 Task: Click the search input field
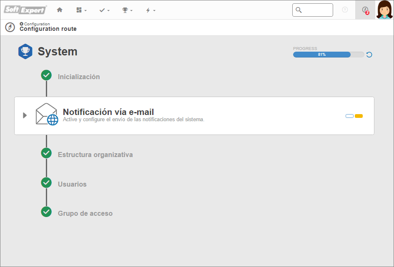pyautogui.click(x=313, y=10)
